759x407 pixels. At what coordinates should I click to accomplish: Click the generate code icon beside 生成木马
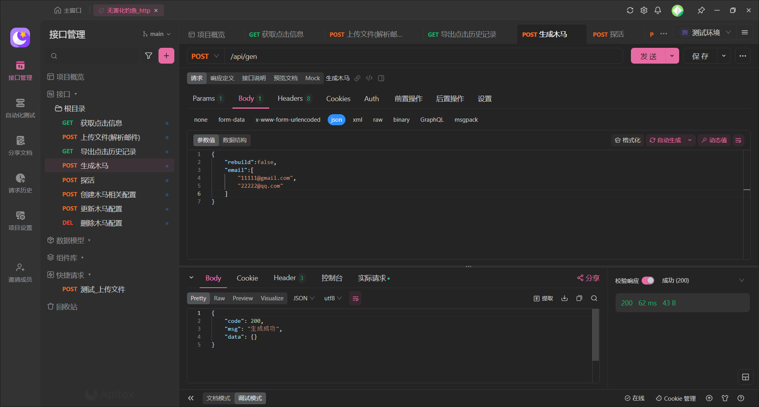click(369, 78)
